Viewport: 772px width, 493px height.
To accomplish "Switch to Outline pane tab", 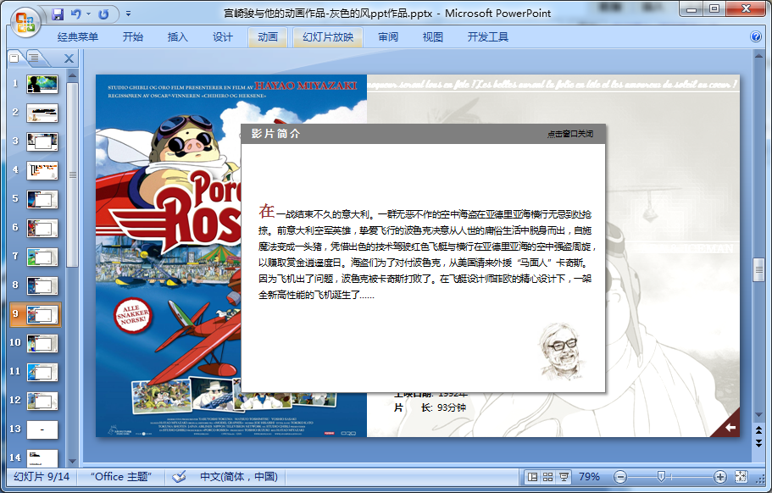I will [35, 58].
